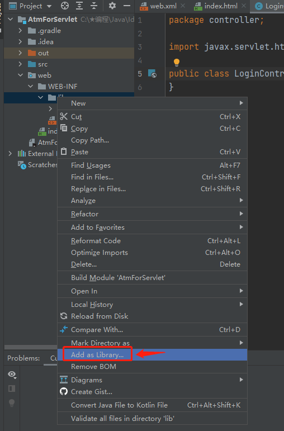Click the Project panel horizontal scrollbar

click(x=31, y=347)
